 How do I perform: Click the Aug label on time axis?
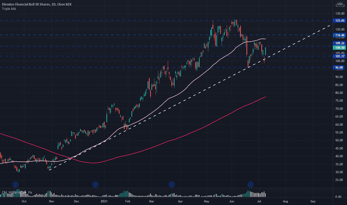(x=285, y=201)
